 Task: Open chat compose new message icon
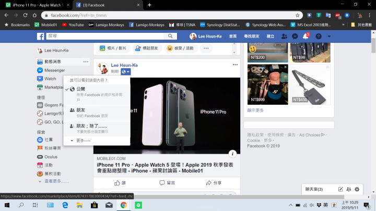point(340,189)
